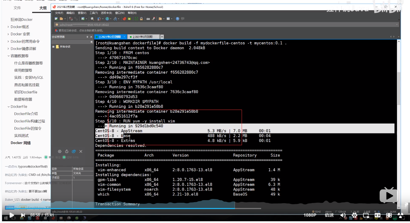
Task: Click the padlock lock-screen toolbar icon
Action: pos(141,19)
